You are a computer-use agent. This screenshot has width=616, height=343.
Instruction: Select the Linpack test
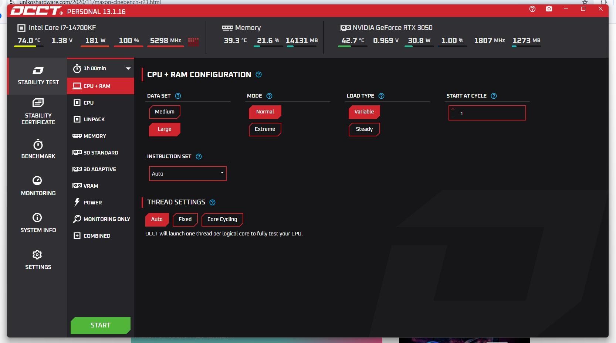[x=101, y=119]
